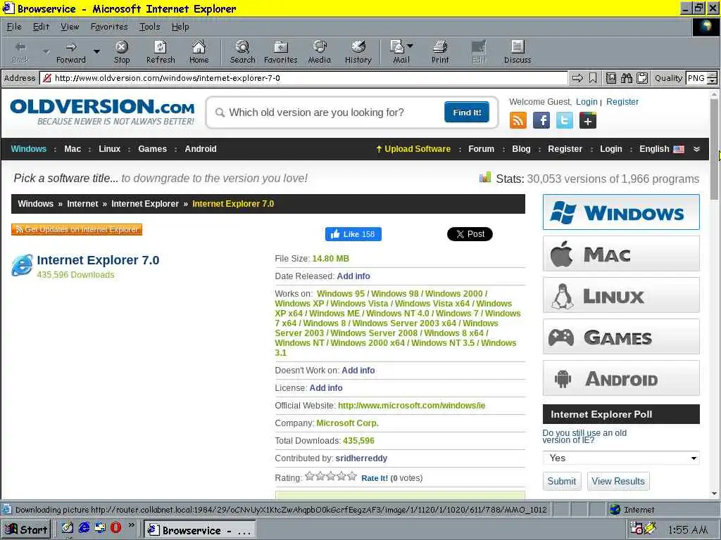
Task: Open the View menu
Action: (x=70, y=27)
